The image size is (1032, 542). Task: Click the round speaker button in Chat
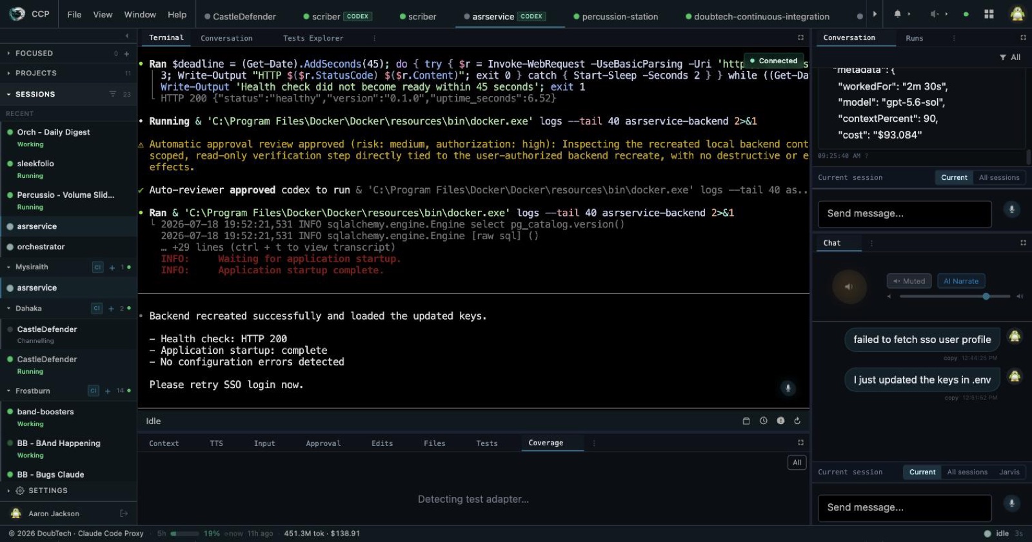click(x=849, y=287)
